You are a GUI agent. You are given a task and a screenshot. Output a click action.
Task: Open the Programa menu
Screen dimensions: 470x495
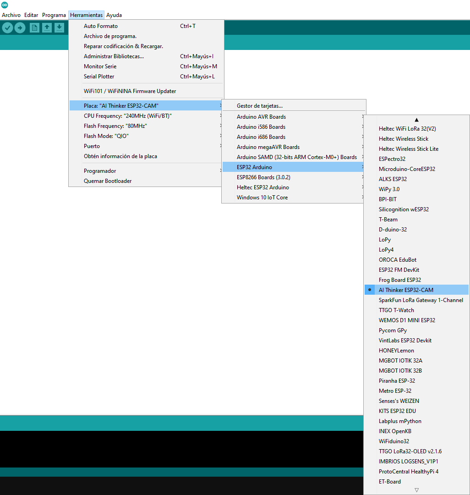(54, 15)
